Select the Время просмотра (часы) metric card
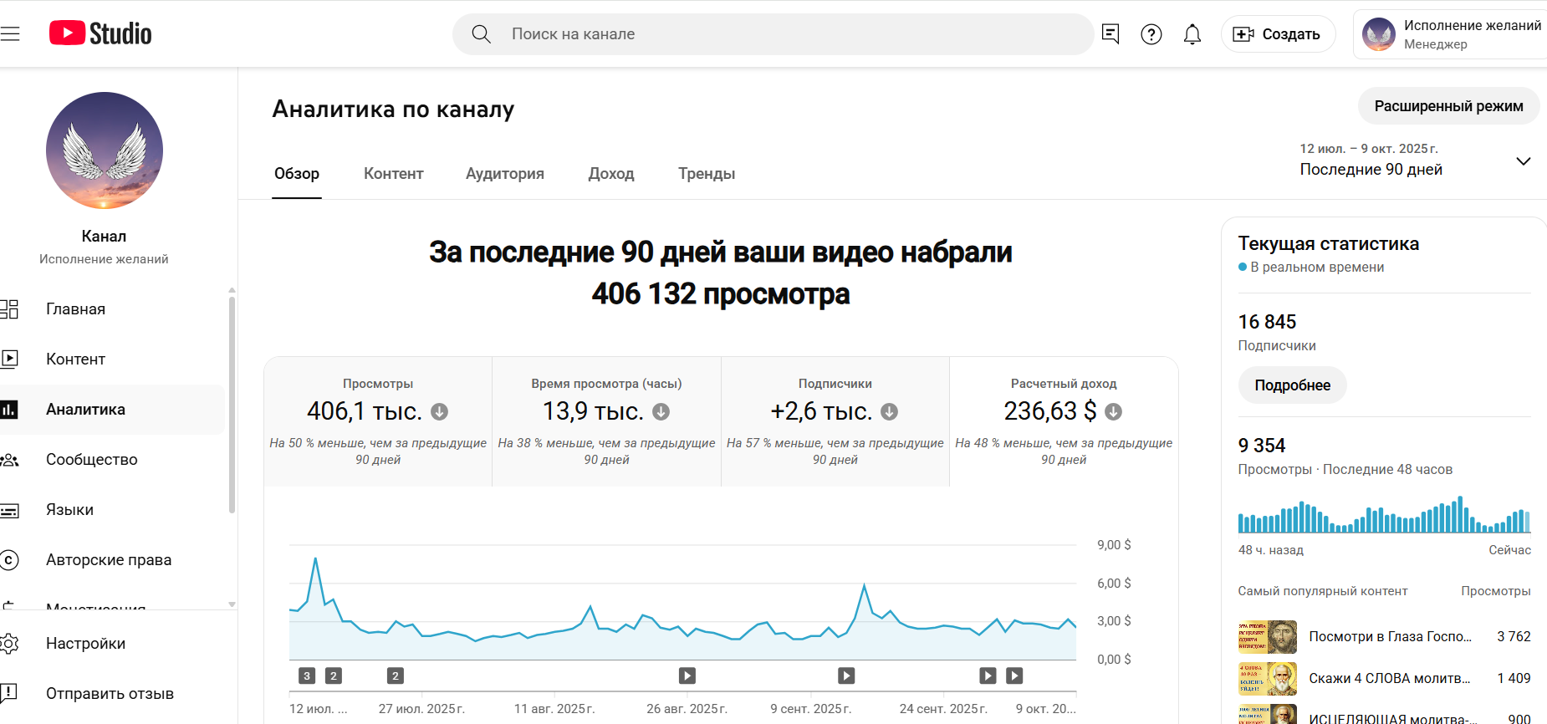 [607, 422]
